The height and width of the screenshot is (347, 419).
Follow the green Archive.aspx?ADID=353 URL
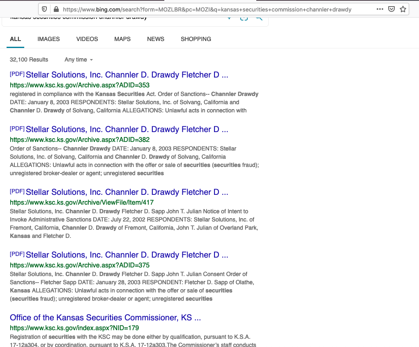click(80, 85)
